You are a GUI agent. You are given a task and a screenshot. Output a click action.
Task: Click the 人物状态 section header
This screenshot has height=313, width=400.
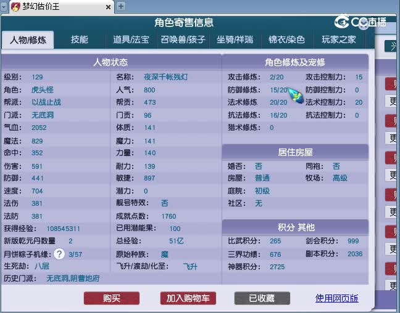[110, 62]
